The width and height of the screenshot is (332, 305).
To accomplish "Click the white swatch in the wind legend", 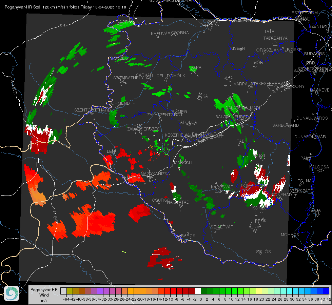I will 198,291.
